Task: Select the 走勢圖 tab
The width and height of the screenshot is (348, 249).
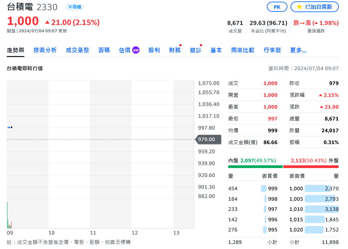Action: (x=16, y=50)
